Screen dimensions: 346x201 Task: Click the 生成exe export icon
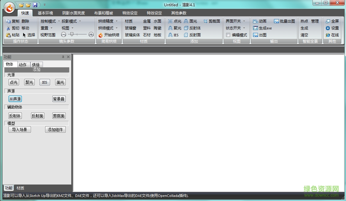(x=255, y=28)
